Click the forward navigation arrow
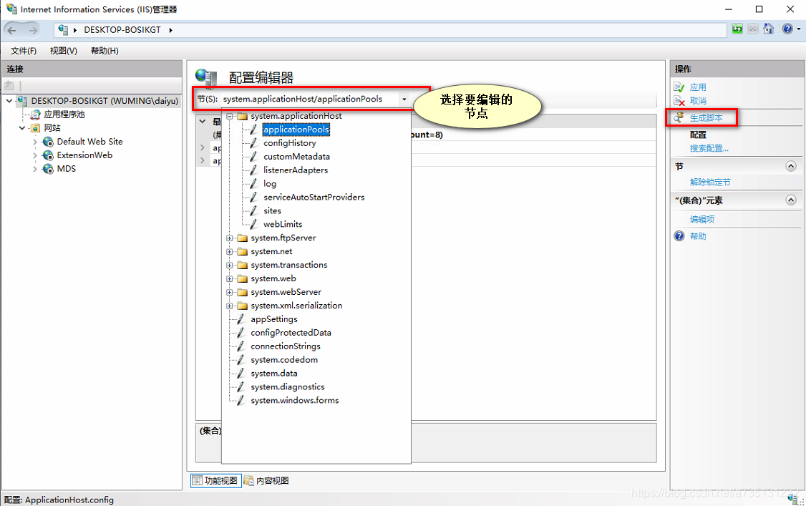806x506 pixels. click(33, 30)
